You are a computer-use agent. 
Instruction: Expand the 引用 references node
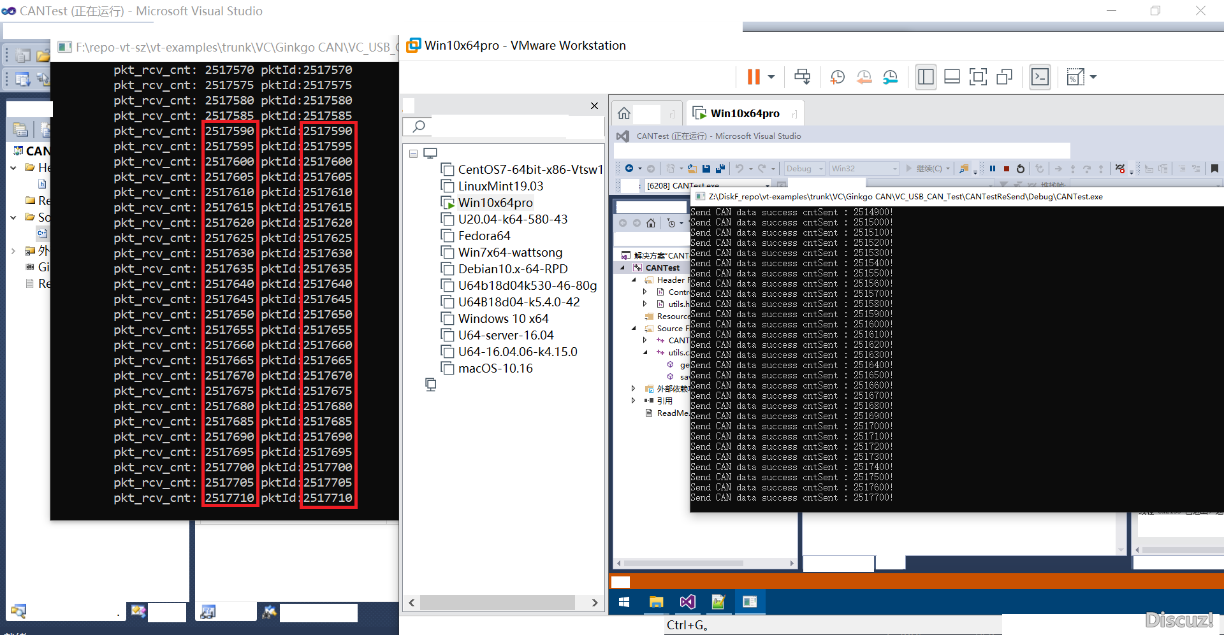(633, 401)
